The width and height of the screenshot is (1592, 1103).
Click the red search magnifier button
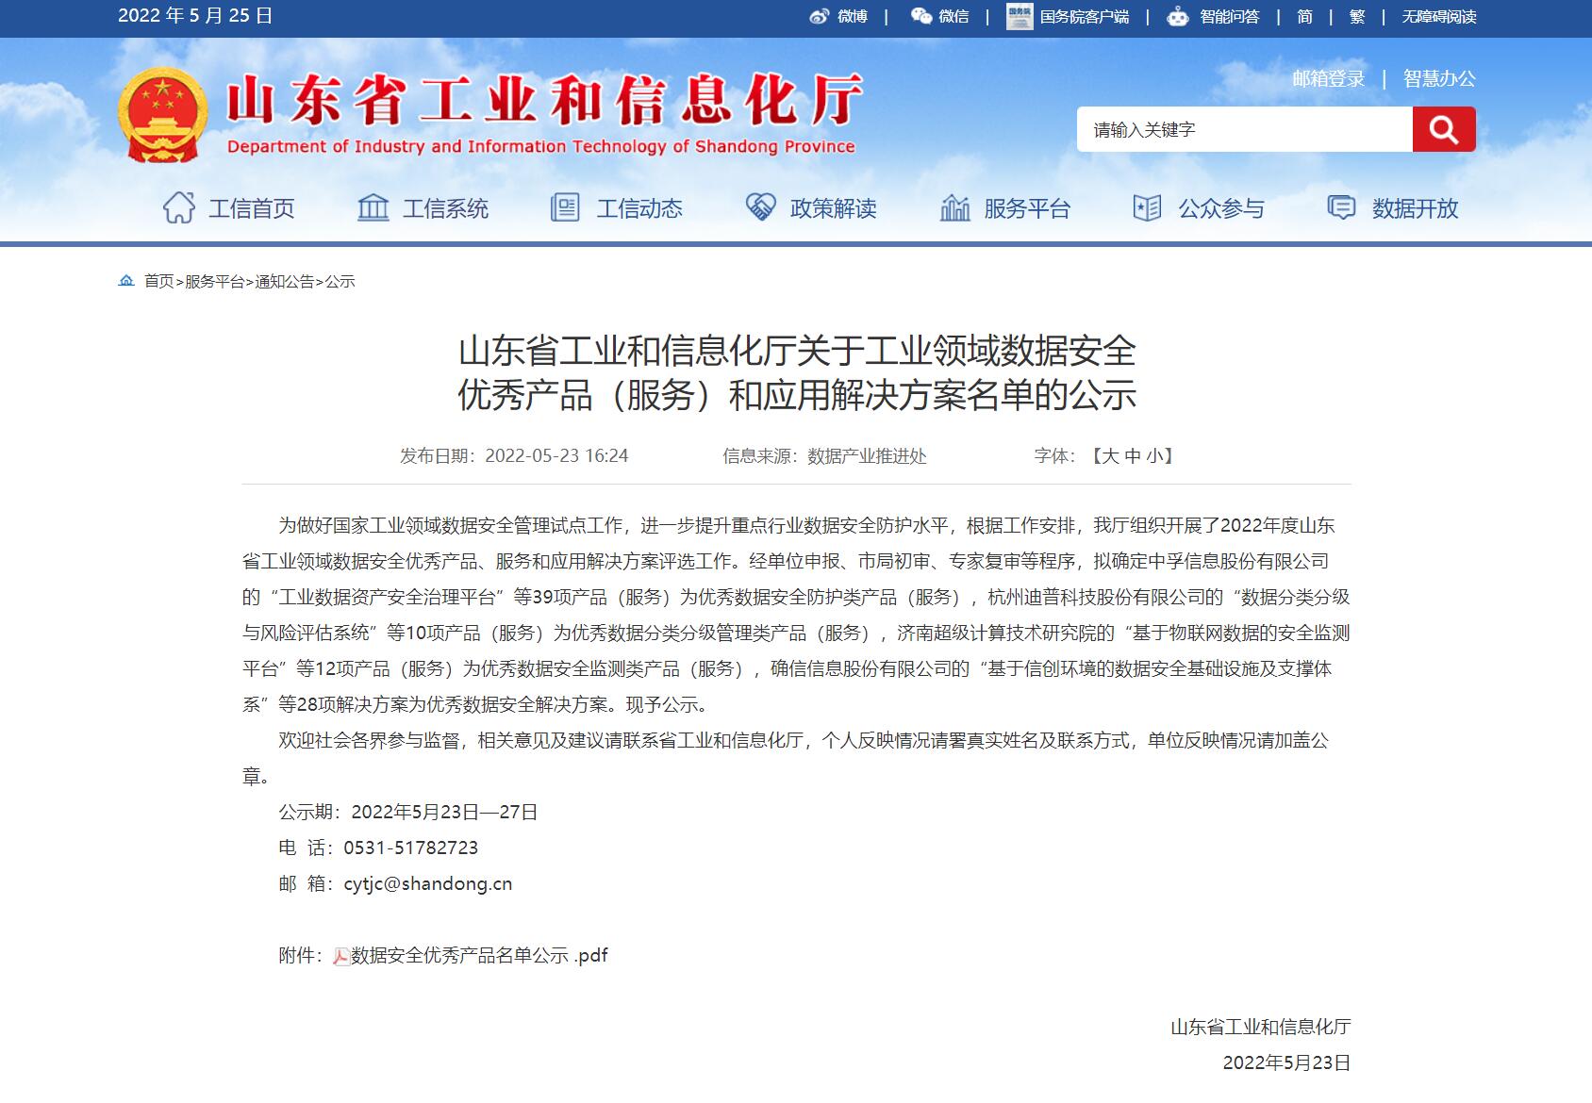(1443, 129)
